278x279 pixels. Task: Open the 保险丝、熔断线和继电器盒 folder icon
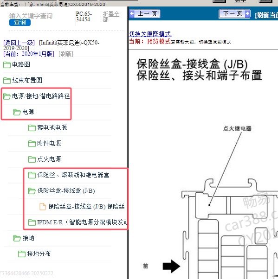click(x=32, y=175)
